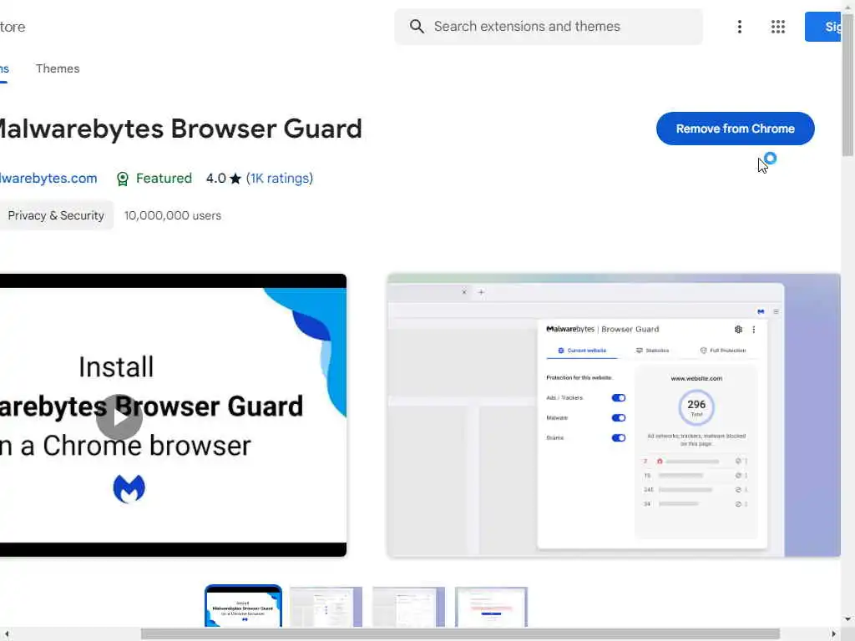Screen dimensions: 855x641
Task: Click the Featured badge icon
Action: point(123,179)
